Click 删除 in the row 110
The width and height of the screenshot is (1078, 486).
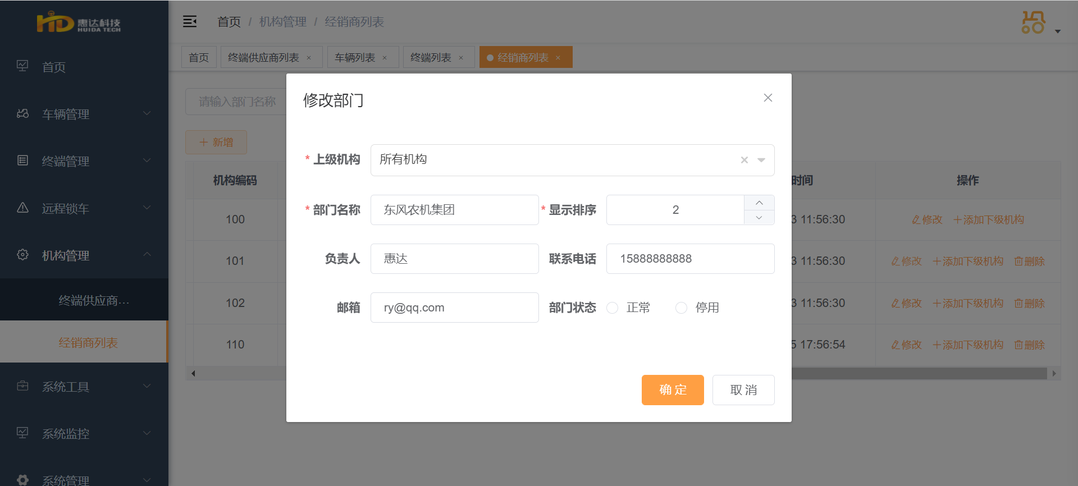(x=1030, y=345)
